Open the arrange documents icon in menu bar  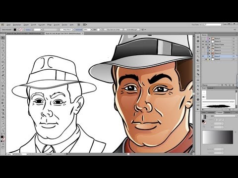point(85,25)
